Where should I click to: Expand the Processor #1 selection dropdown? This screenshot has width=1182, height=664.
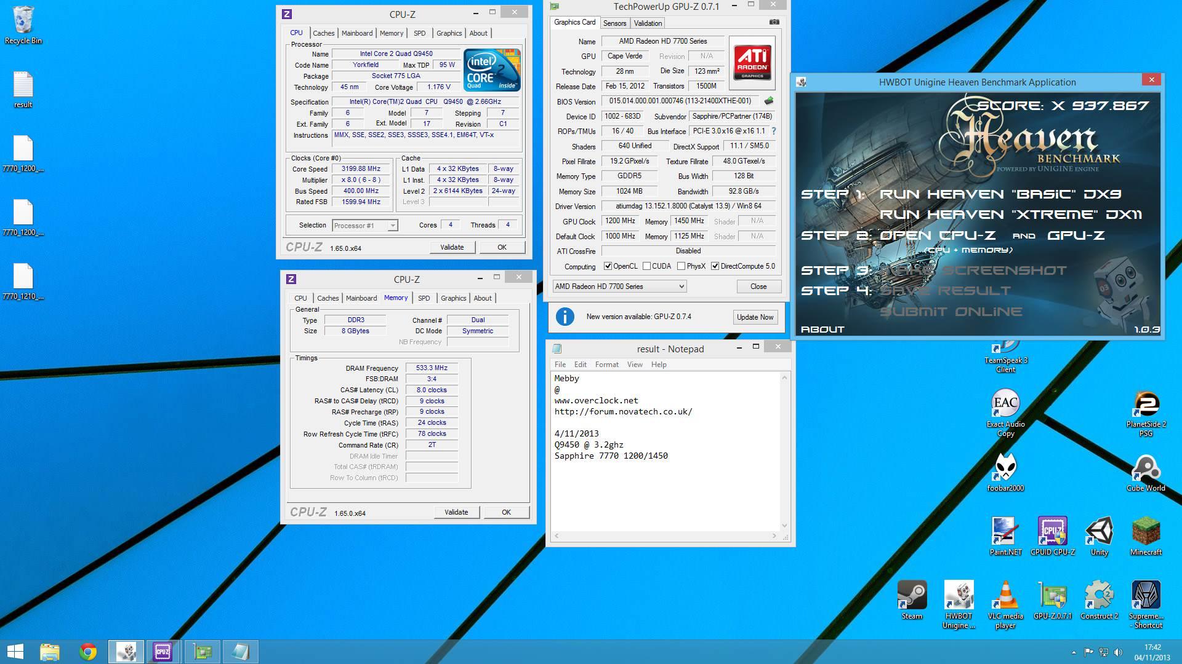392,226
